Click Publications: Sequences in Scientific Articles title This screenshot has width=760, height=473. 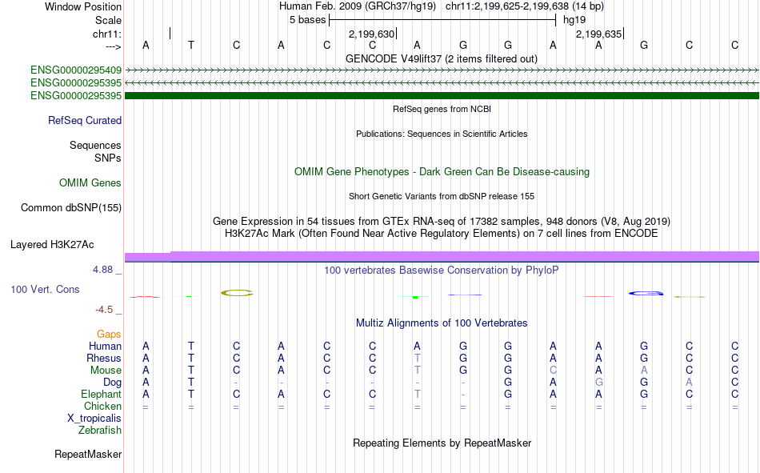point(442,134)
